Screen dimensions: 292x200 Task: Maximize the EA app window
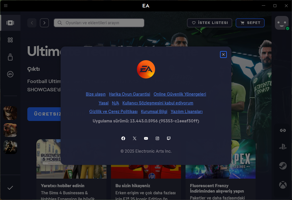[275, 6]
